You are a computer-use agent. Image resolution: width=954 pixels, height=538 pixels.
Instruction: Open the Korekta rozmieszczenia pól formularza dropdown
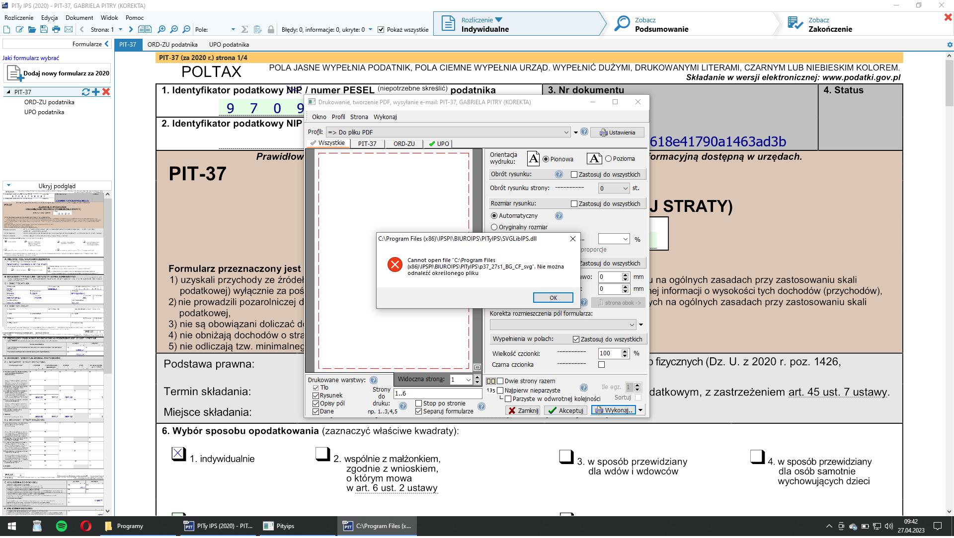click(632, 325)
